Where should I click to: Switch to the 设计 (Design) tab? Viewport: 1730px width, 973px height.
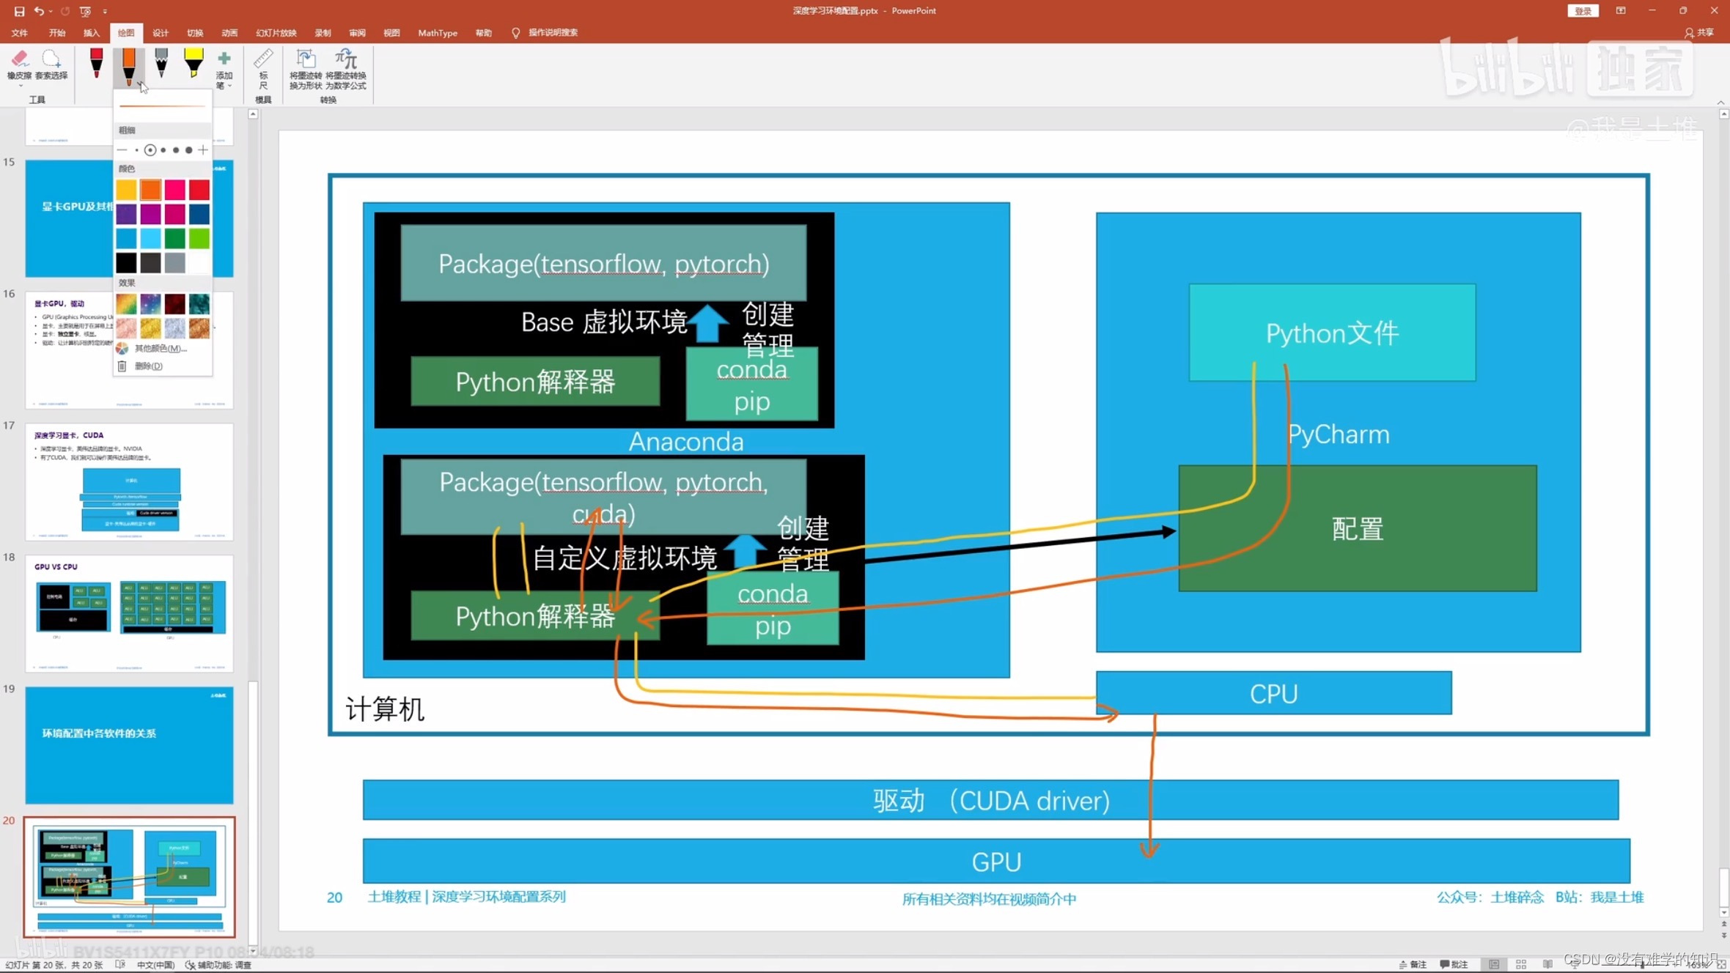click(x=161, y=32)
